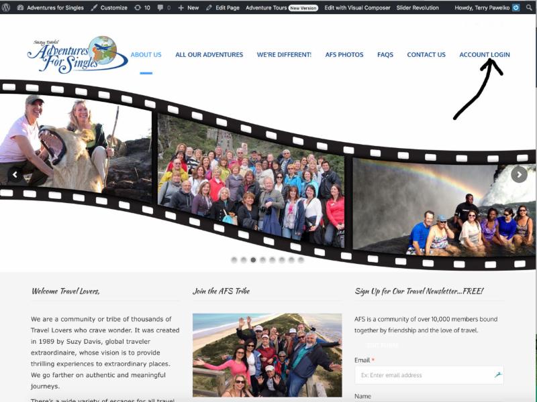Open All Our Adventures menu item

pos(209,55)
